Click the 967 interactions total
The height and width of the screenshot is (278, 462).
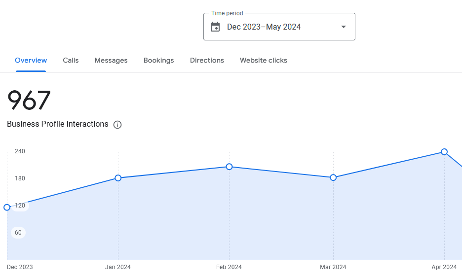[29, 101]
